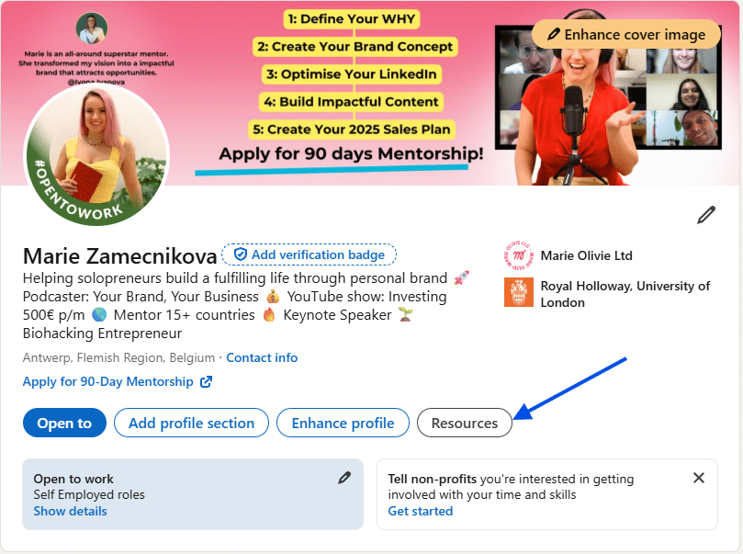The height and width of the screenshot is (554, 743).
Task: Click the pencil icon on Enhance cover image
Action: pyautogui.click(x=553, y=34)
